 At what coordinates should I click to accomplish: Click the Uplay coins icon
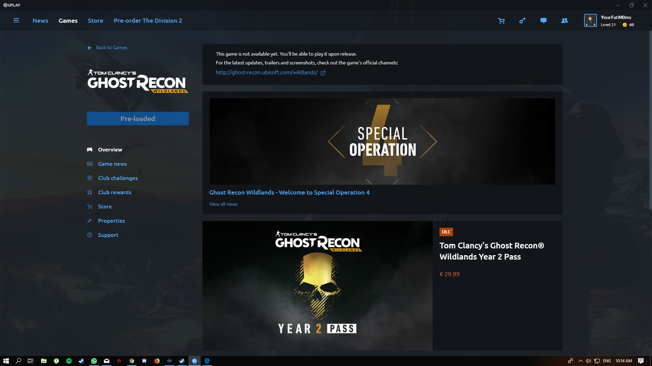625,25
